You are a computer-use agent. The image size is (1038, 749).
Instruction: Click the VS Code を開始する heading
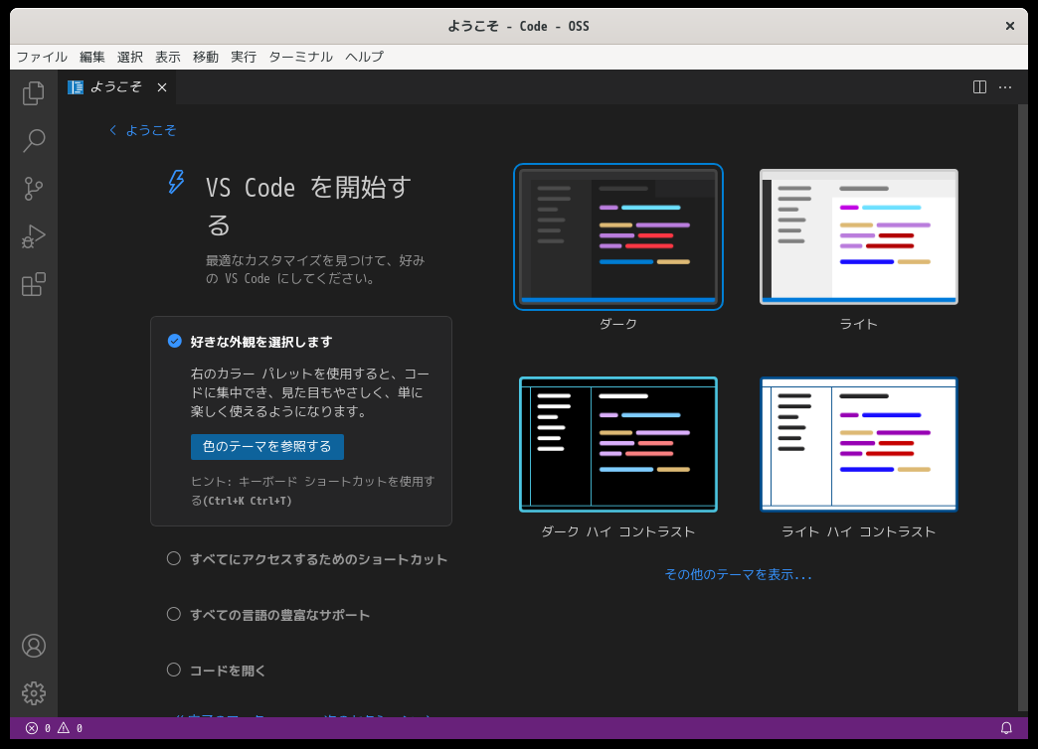pos(308,207)
